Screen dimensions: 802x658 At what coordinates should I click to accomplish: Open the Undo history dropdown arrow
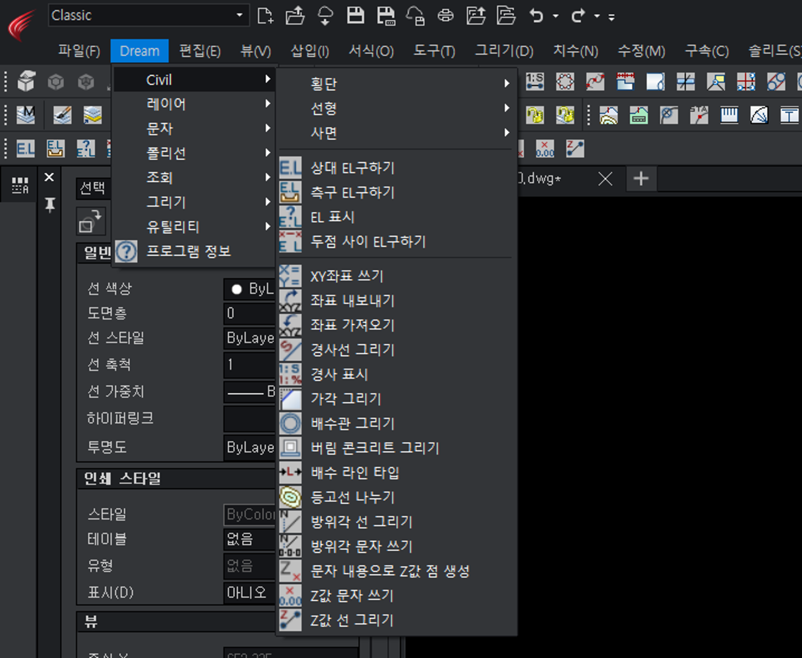[556, 16]
